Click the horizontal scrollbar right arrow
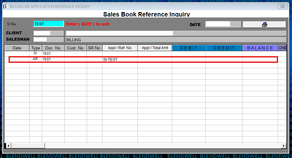This screenshot has width=292, height=158. click(283, 146)
